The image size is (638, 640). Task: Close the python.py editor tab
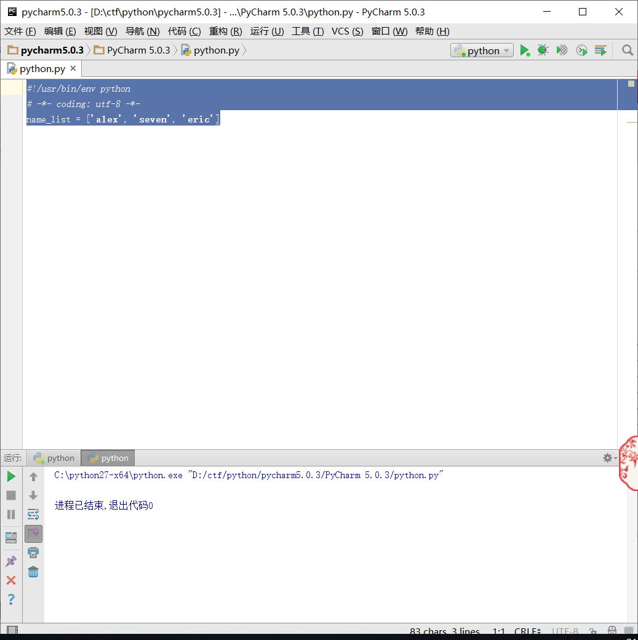click(73, 68)
